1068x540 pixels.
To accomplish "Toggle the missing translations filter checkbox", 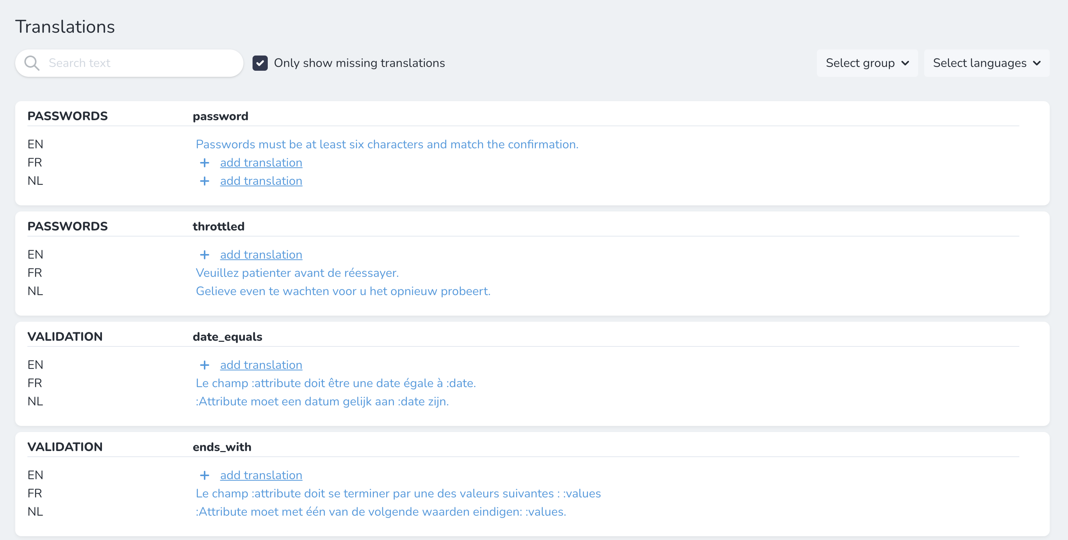I will click(x=260, y=63).
